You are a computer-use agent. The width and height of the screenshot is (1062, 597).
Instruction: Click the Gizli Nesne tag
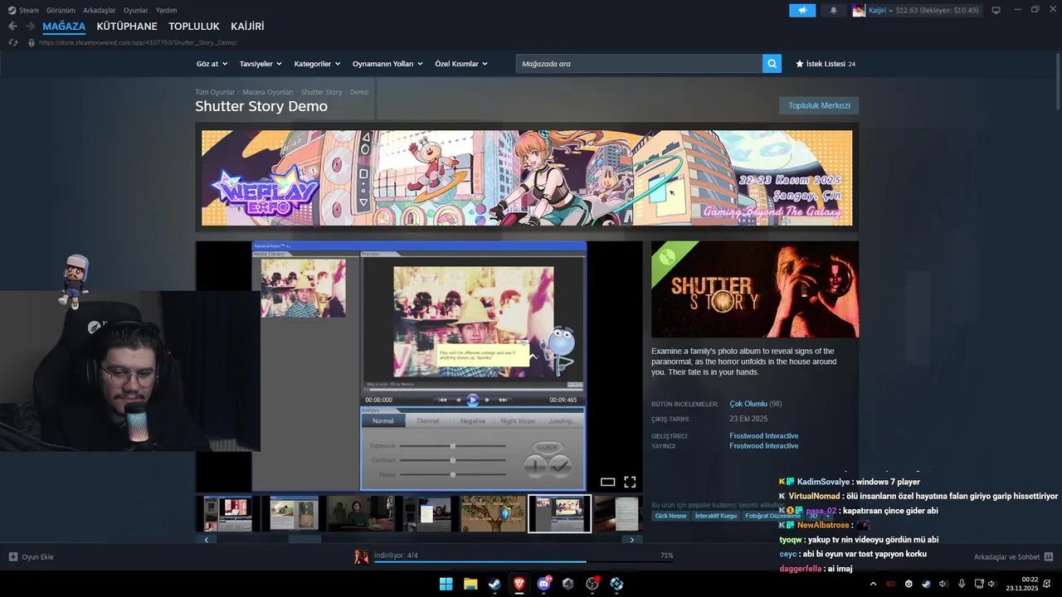[x=671, y=516]
